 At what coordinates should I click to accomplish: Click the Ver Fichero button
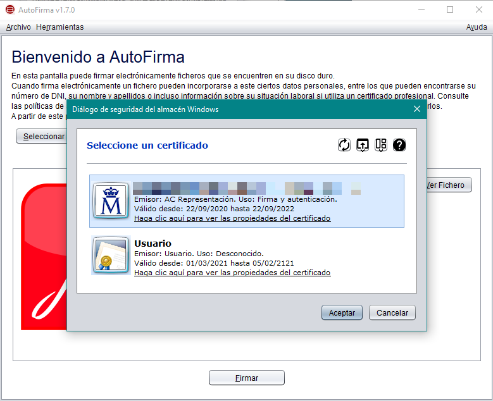tap(449, 185)
